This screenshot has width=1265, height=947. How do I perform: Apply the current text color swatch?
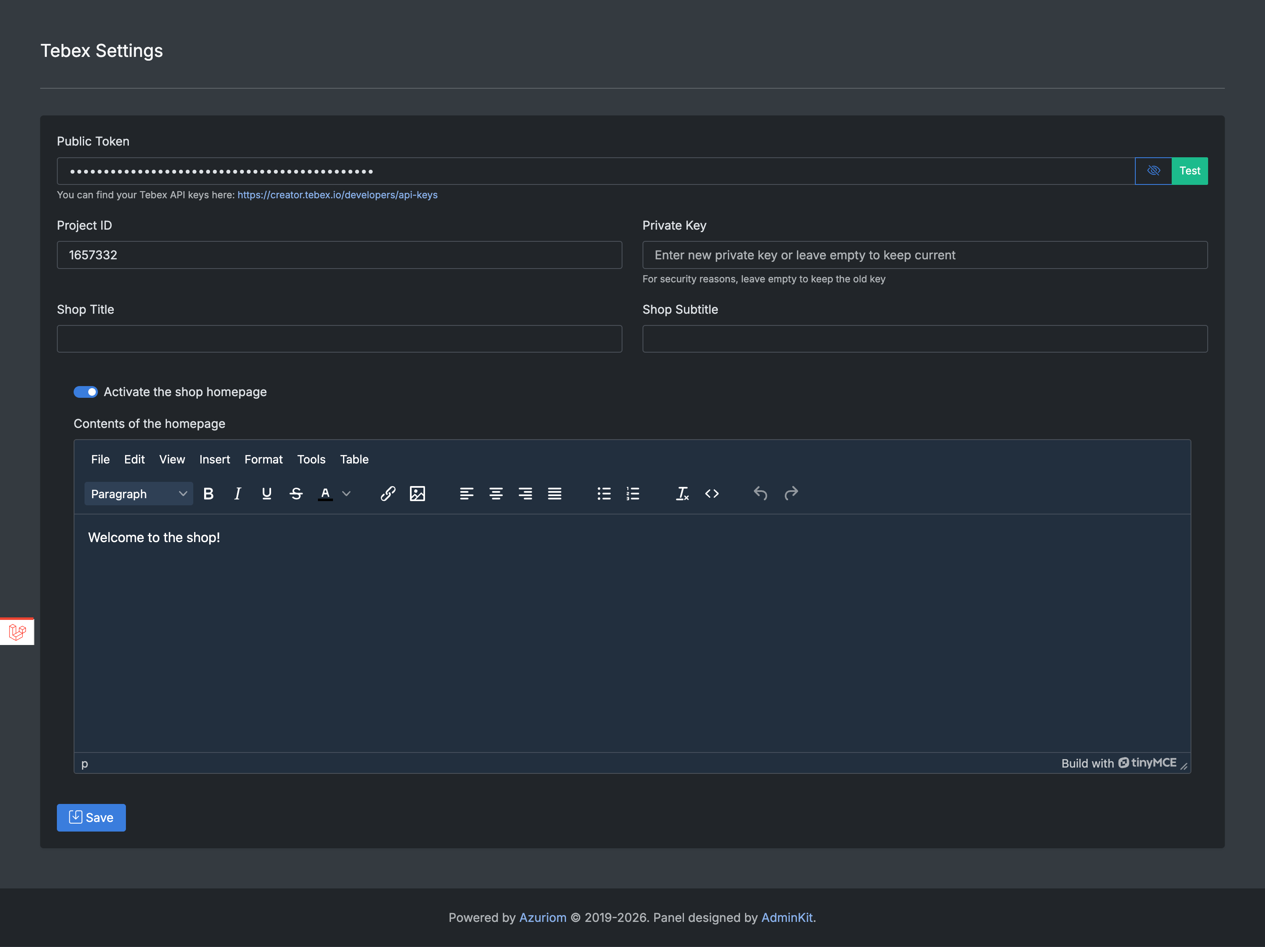tap(325, 494)
